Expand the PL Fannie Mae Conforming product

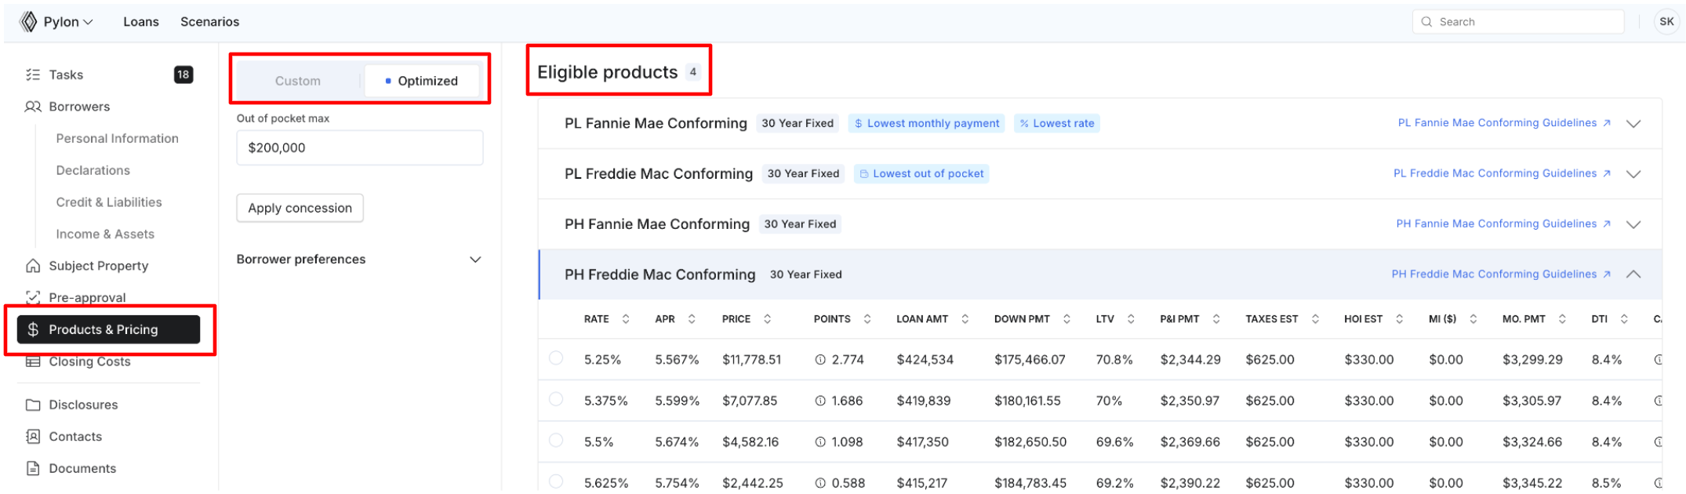1633,124
